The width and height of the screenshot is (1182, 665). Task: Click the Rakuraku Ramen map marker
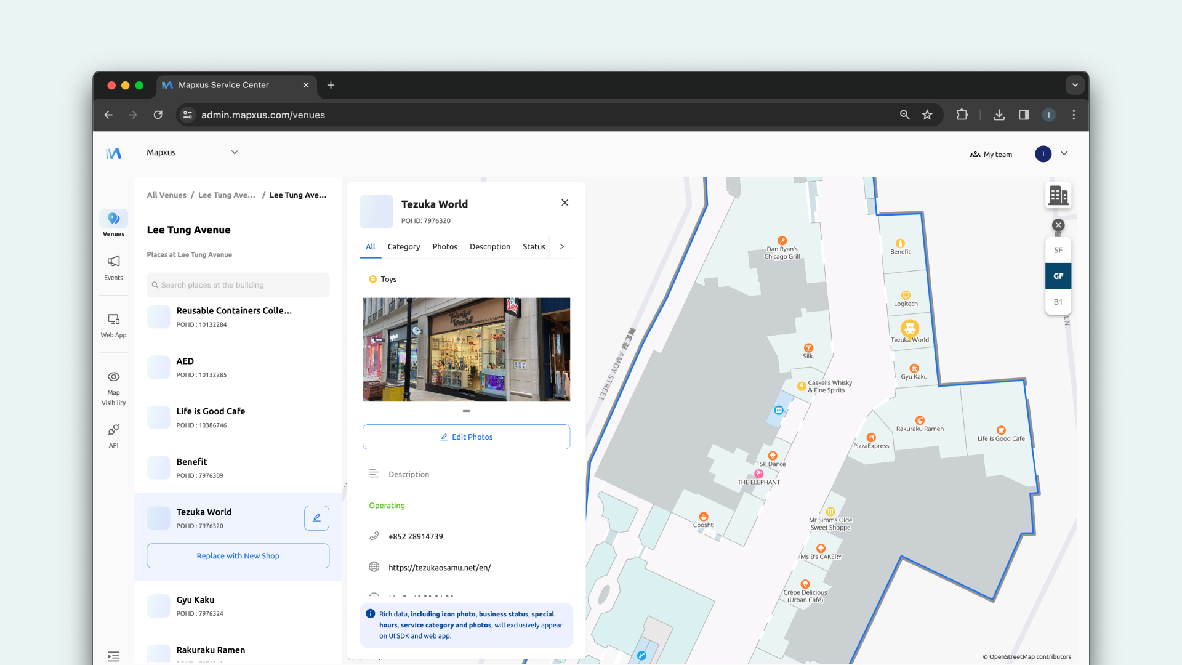tap(920, 421)
